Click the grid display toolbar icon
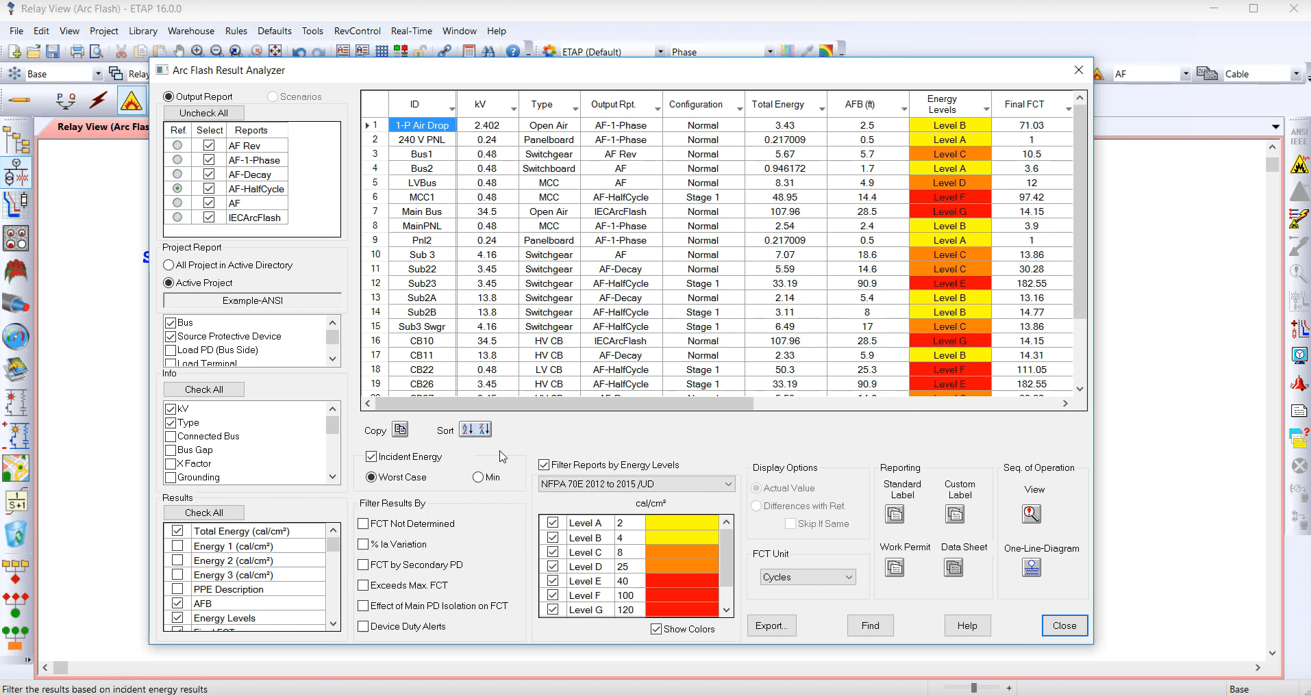This screenshot has height=696, width=1311. (382, 51)
